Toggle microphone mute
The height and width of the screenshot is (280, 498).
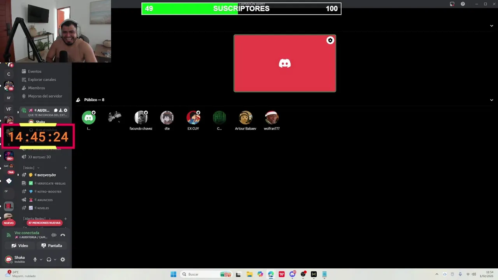tap(35, 259)
